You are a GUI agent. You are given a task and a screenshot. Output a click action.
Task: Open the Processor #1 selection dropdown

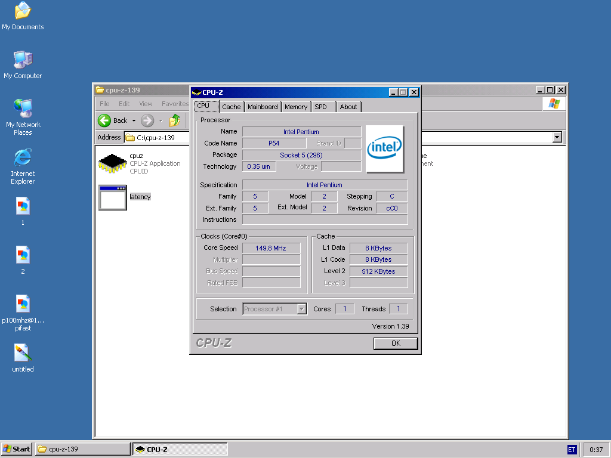coord(301,309)
